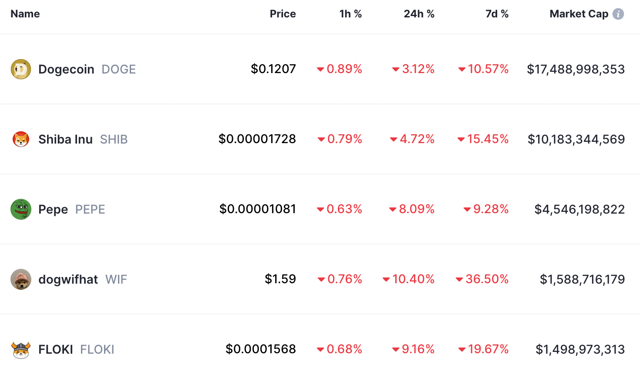The height and width of the screenshot is (375, 640).
Task: Click the dogwifhat coin logo
Action: tap(21, 279)
